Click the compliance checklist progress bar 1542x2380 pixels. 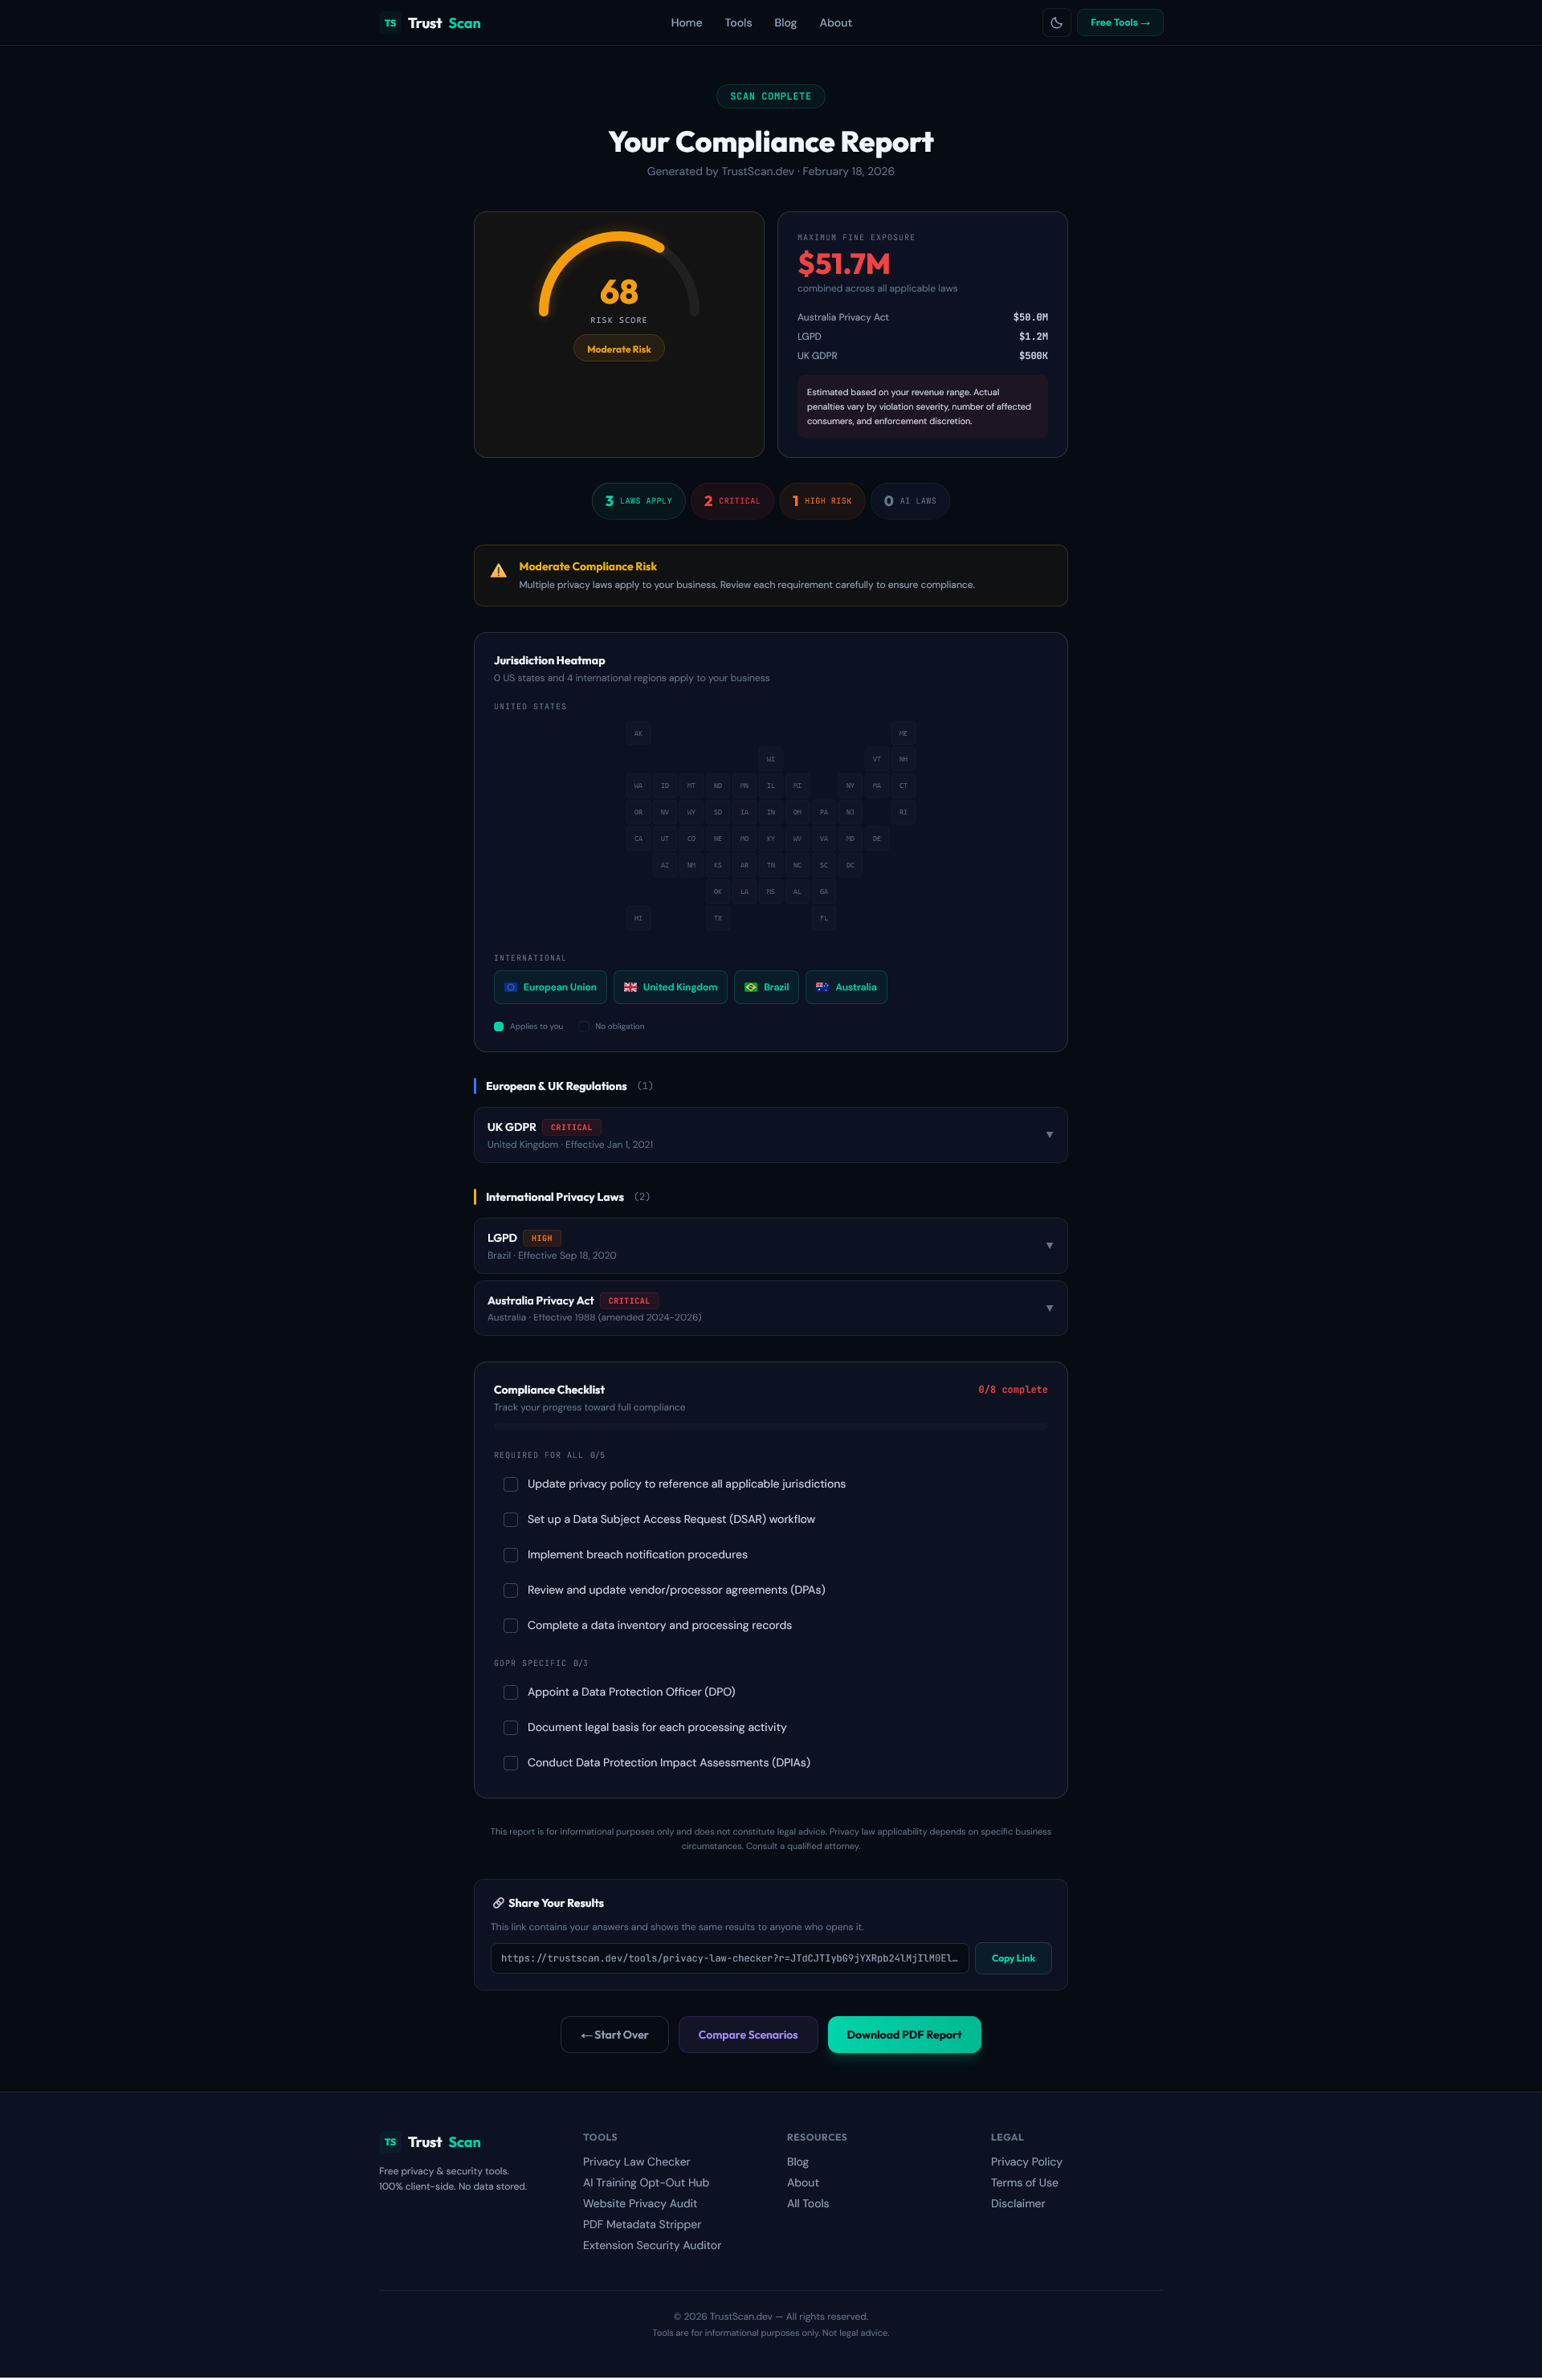coord(770,1427)
